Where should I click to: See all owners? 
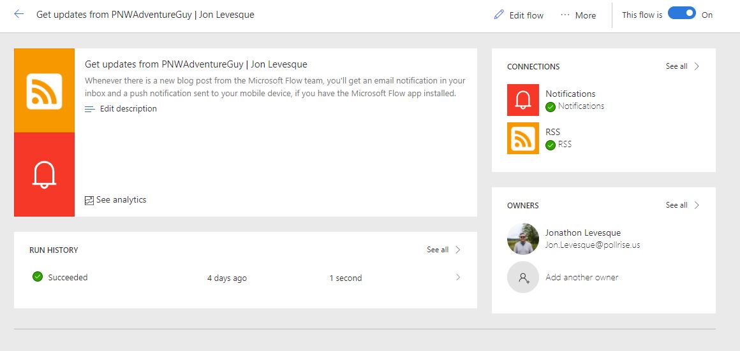[676, 205]
